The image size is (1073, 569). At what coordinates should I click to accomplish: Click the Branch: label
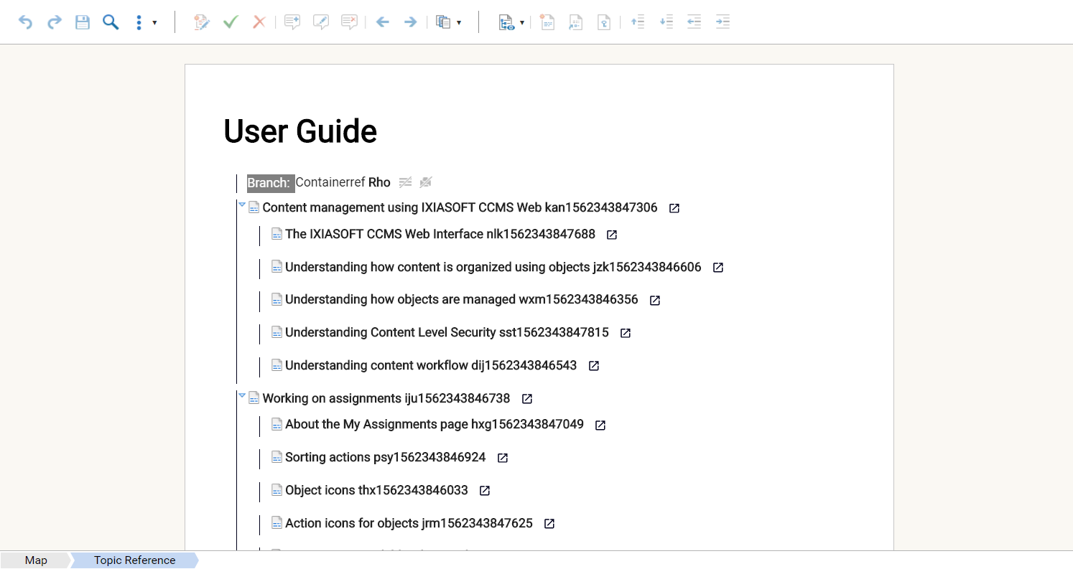[x=269, y=183]
